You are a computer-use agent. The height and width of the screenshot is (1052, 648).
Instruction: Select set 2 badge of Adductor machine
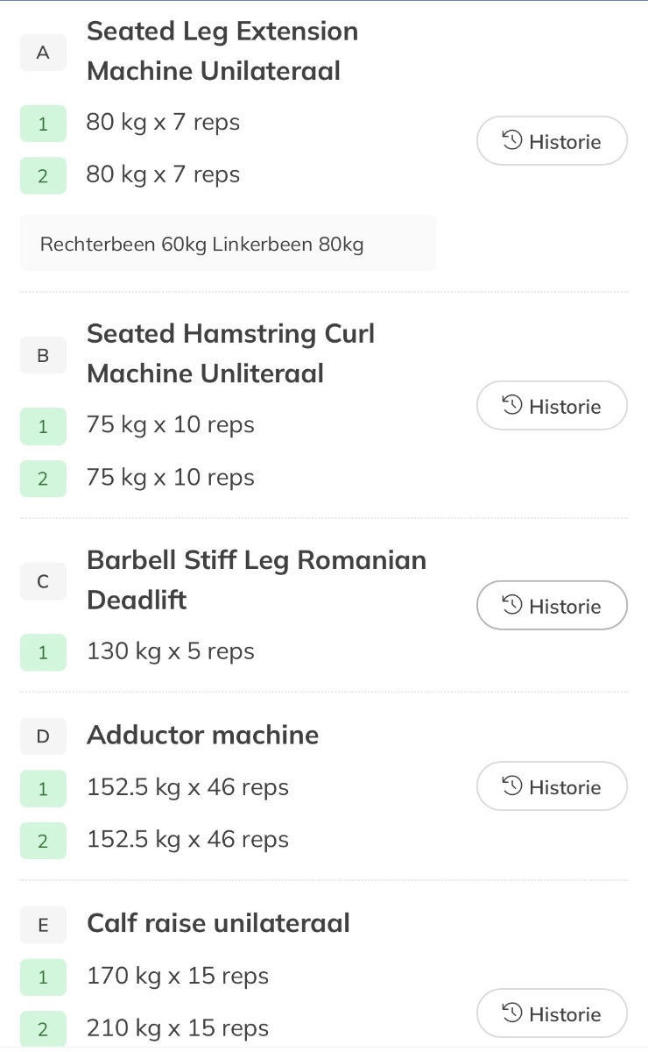click(x=43, y=840)
